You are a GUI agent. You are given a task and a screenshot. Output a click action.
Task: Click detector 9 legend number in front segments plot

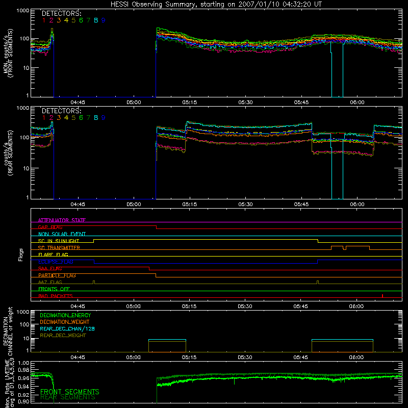tap(104, 20)
